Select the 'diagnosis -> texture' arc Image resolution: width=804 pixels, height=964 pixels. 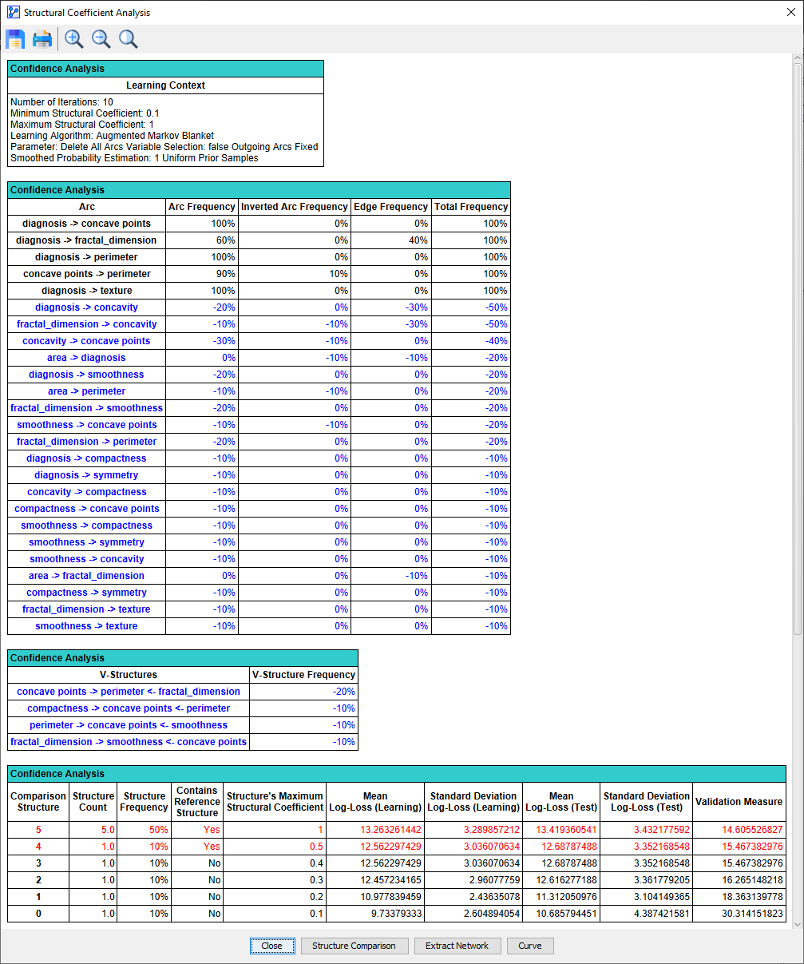pos(87,291)
